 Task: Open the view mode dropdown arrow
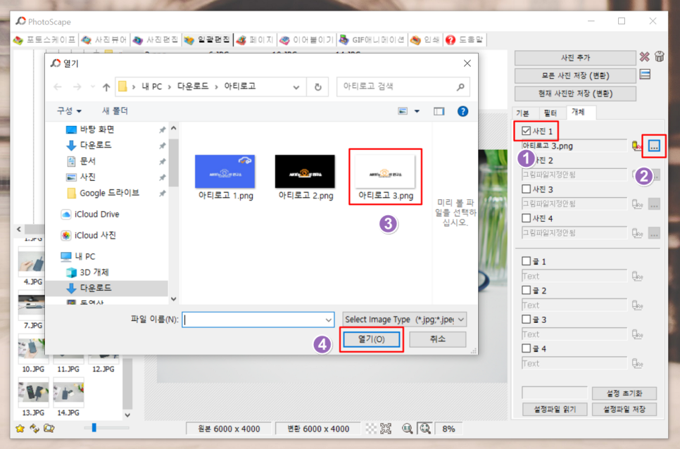(417, 111)
